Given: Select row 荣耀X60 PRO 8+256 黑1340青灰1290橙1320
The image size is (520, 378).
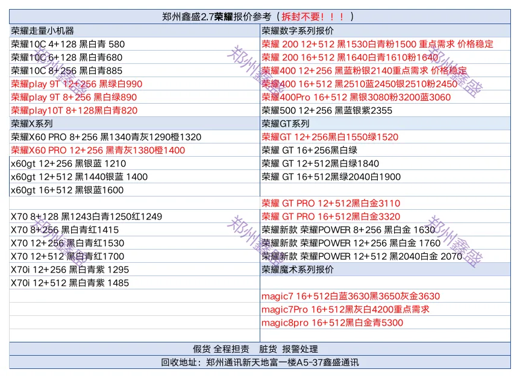Looking at the screenshot, I should coord(134,137).
